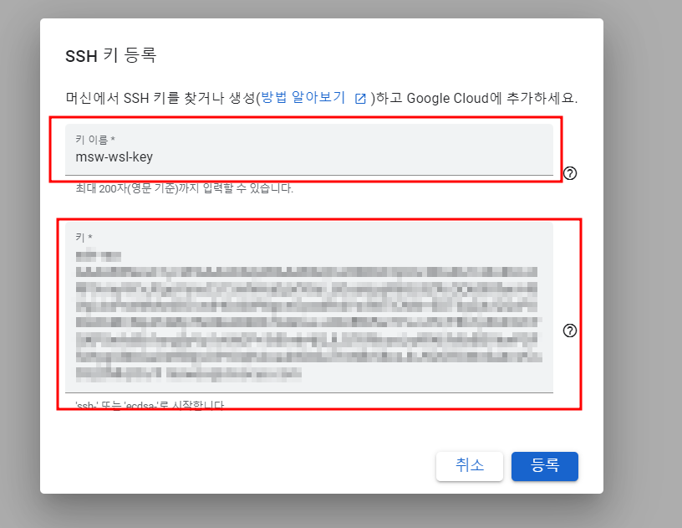Click the hint text 최대 200자(영문 기준)까지 입력할 수 있습니다.
The image size is (682, 528).
185,188
